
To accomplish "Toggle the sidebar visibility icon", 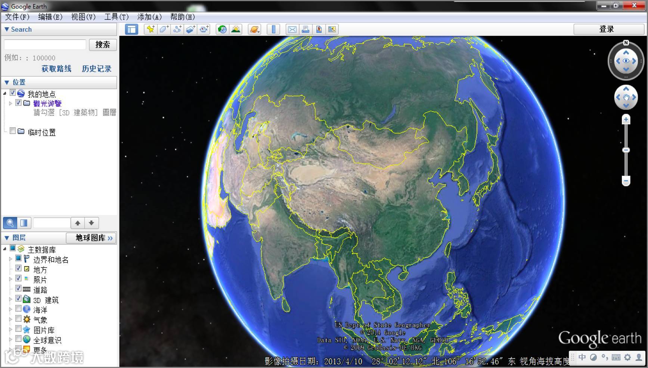I will tap(131, 29).
